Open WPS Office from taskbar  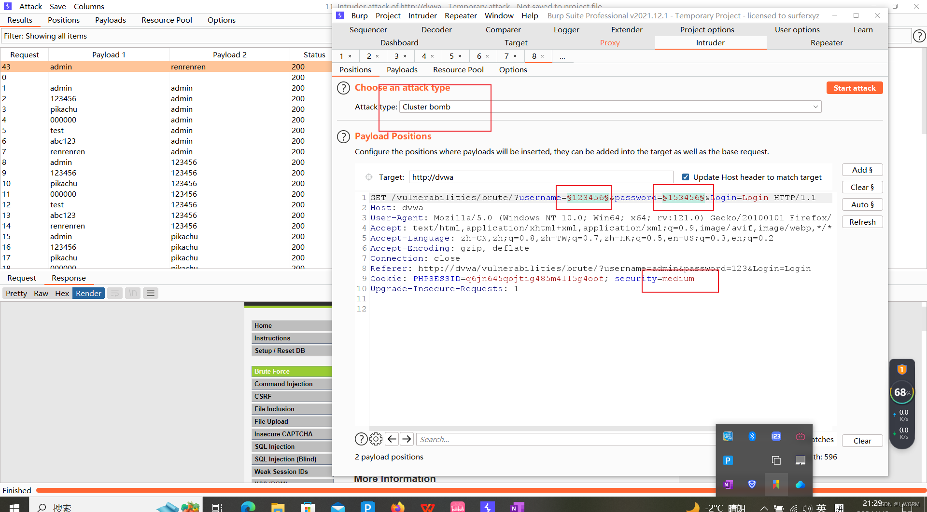[427, 506]
